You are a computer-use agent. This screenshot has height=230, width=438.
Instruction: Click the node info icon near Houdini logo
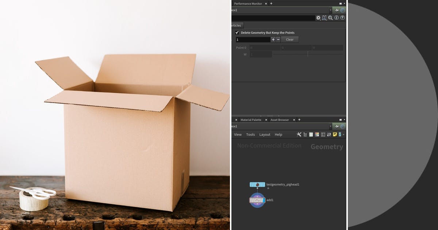click(x=337, y=18)
